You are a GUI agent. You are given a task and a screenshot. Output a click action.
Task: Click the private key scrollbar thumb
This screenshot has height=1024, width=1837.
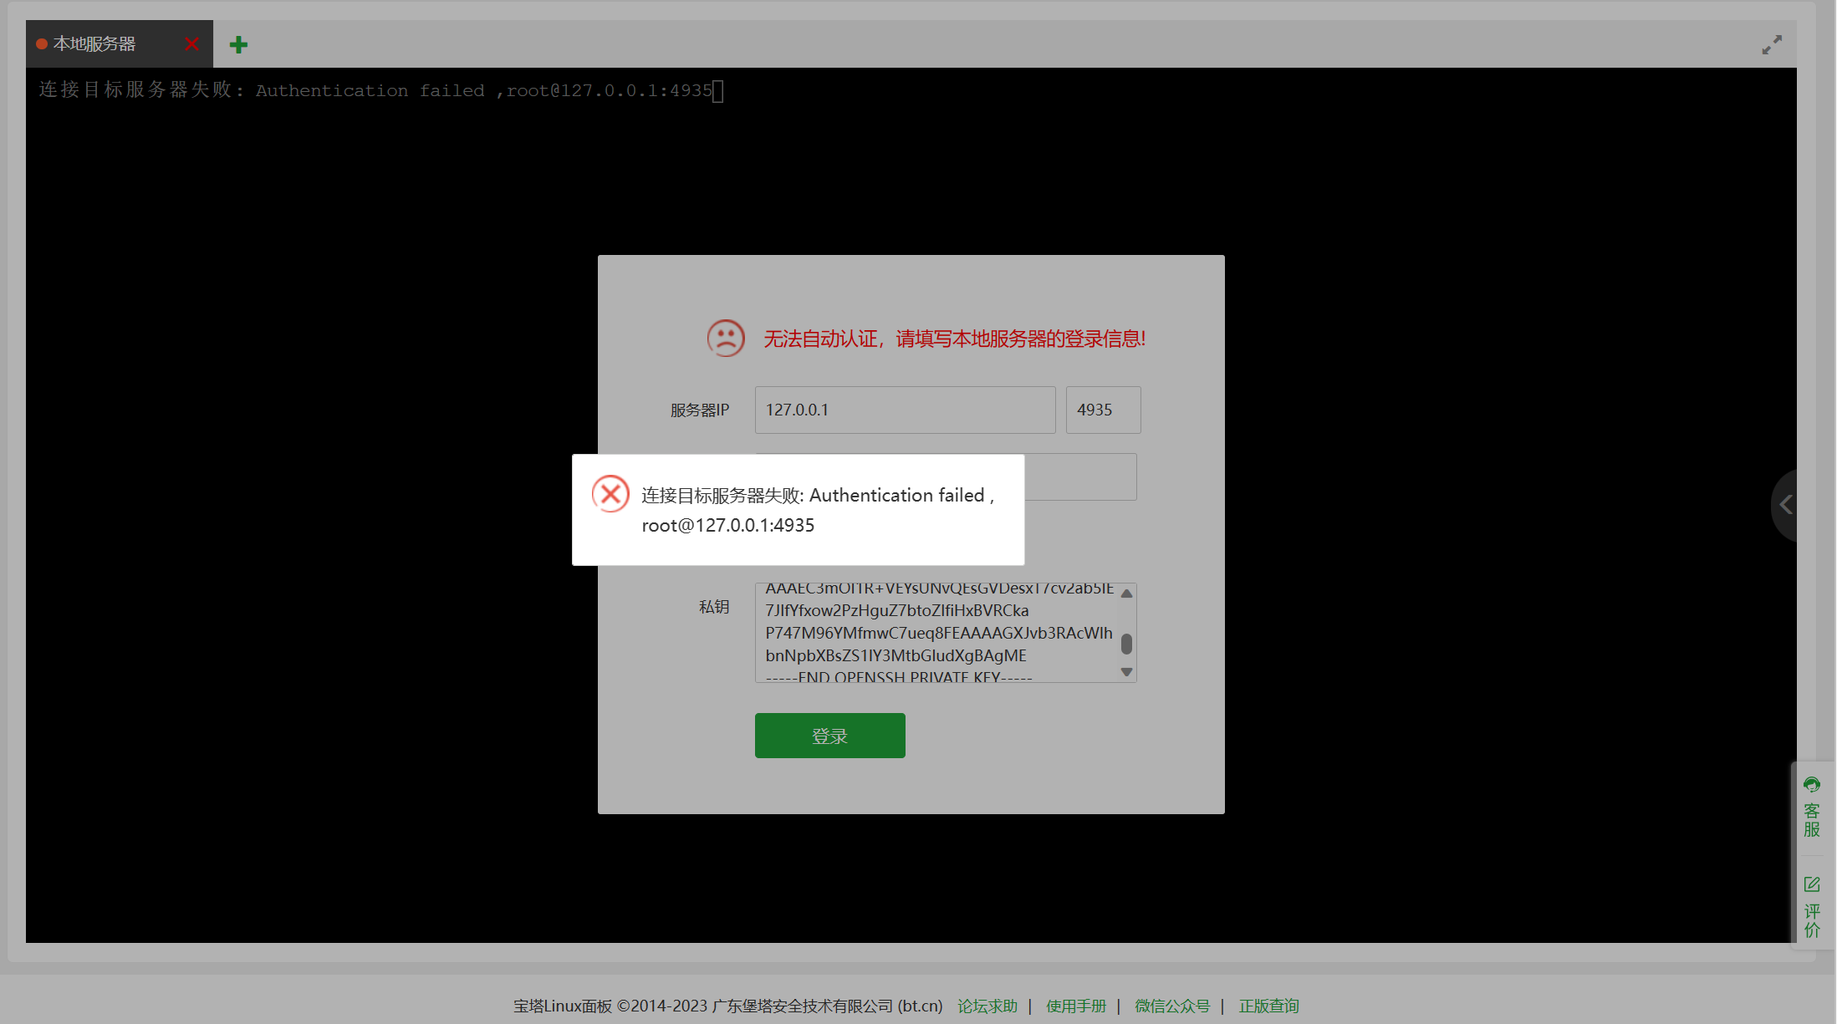1126,644
